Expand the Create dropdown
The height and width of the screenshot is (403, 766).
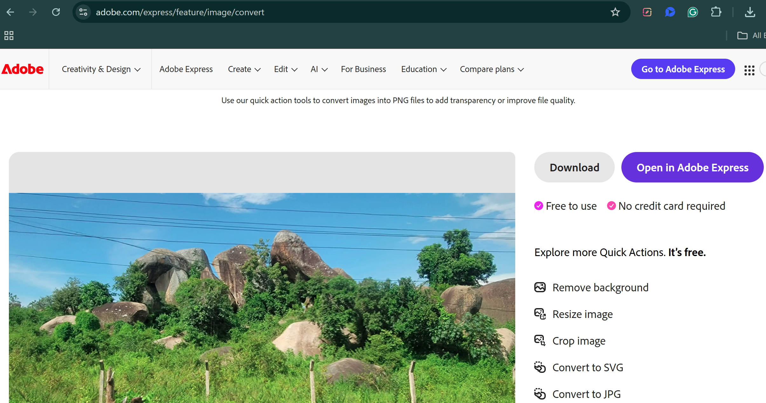[244, 69]
